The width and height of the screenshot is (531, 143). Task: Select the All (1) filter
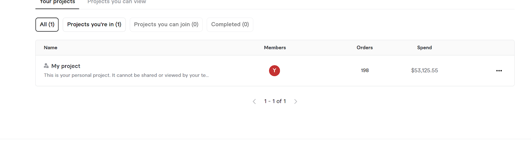(x=47, y=25)
